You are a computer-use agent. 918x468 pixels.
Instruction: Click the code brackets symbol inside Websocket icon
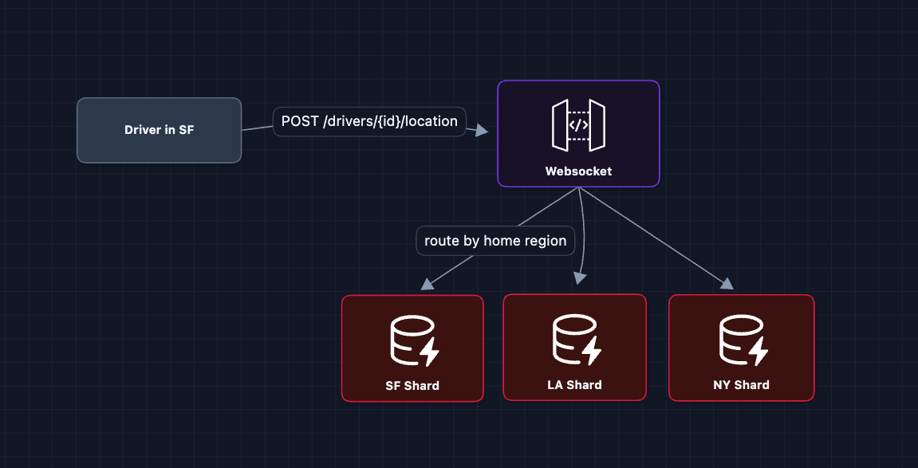tap(578, 125)
